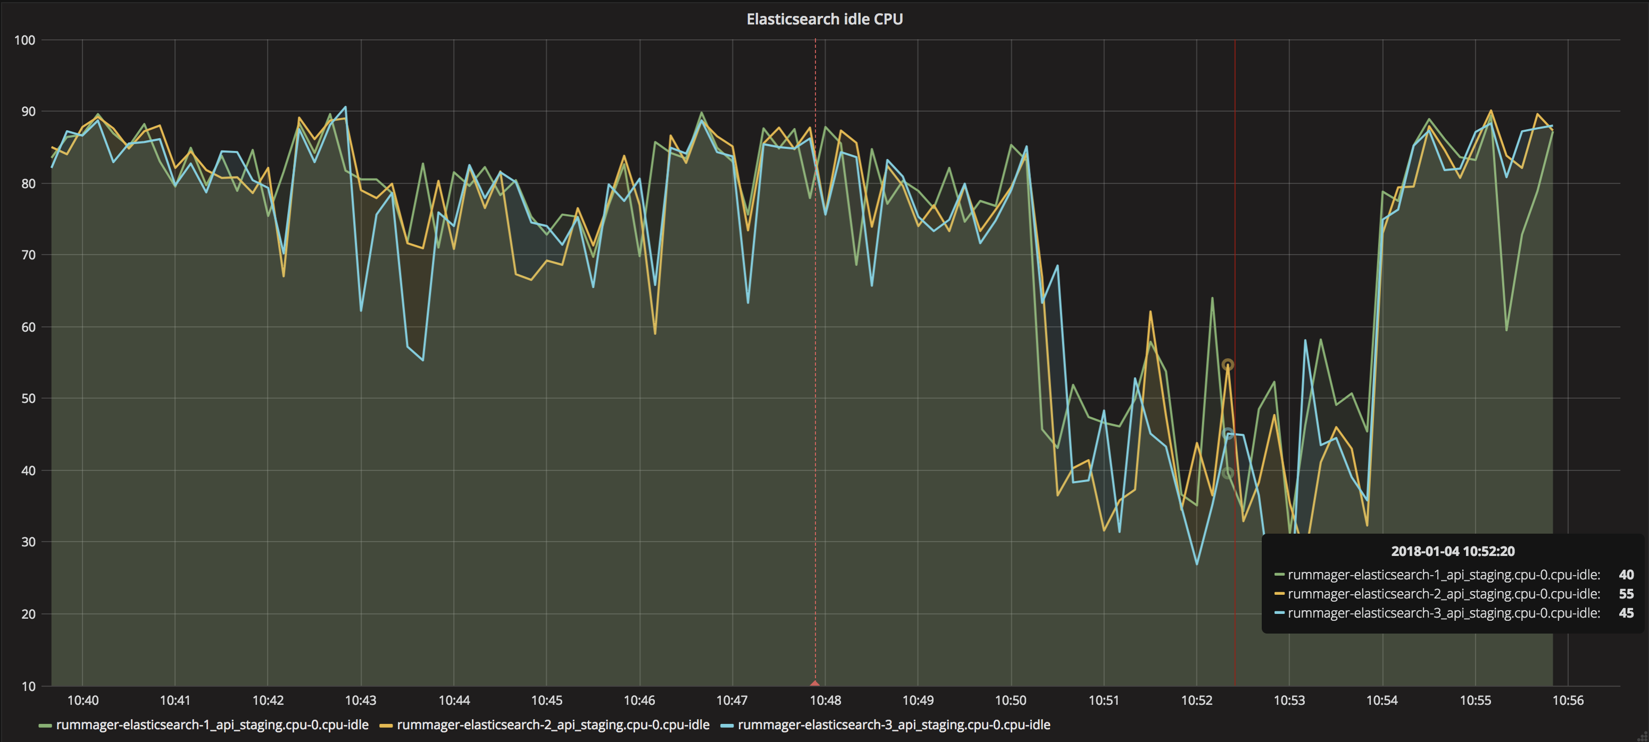Click the green legend color swatch
Viewport: 1649px width, 742px height.
pos(45,726)
